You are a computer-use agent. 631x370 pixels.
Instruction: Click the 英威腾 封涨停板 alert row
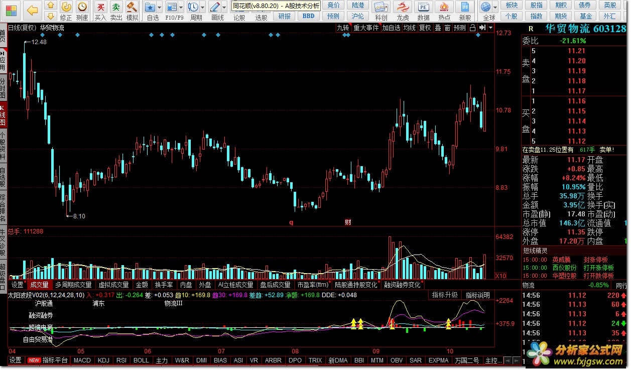574,260
